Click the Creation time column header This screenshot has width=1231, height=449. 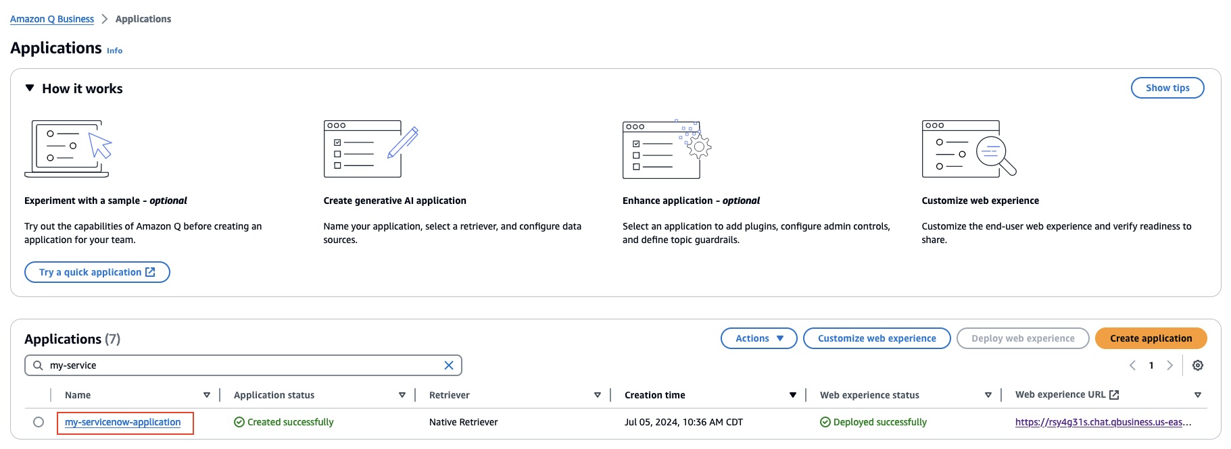pyautogui.click(x=655, y=395)
